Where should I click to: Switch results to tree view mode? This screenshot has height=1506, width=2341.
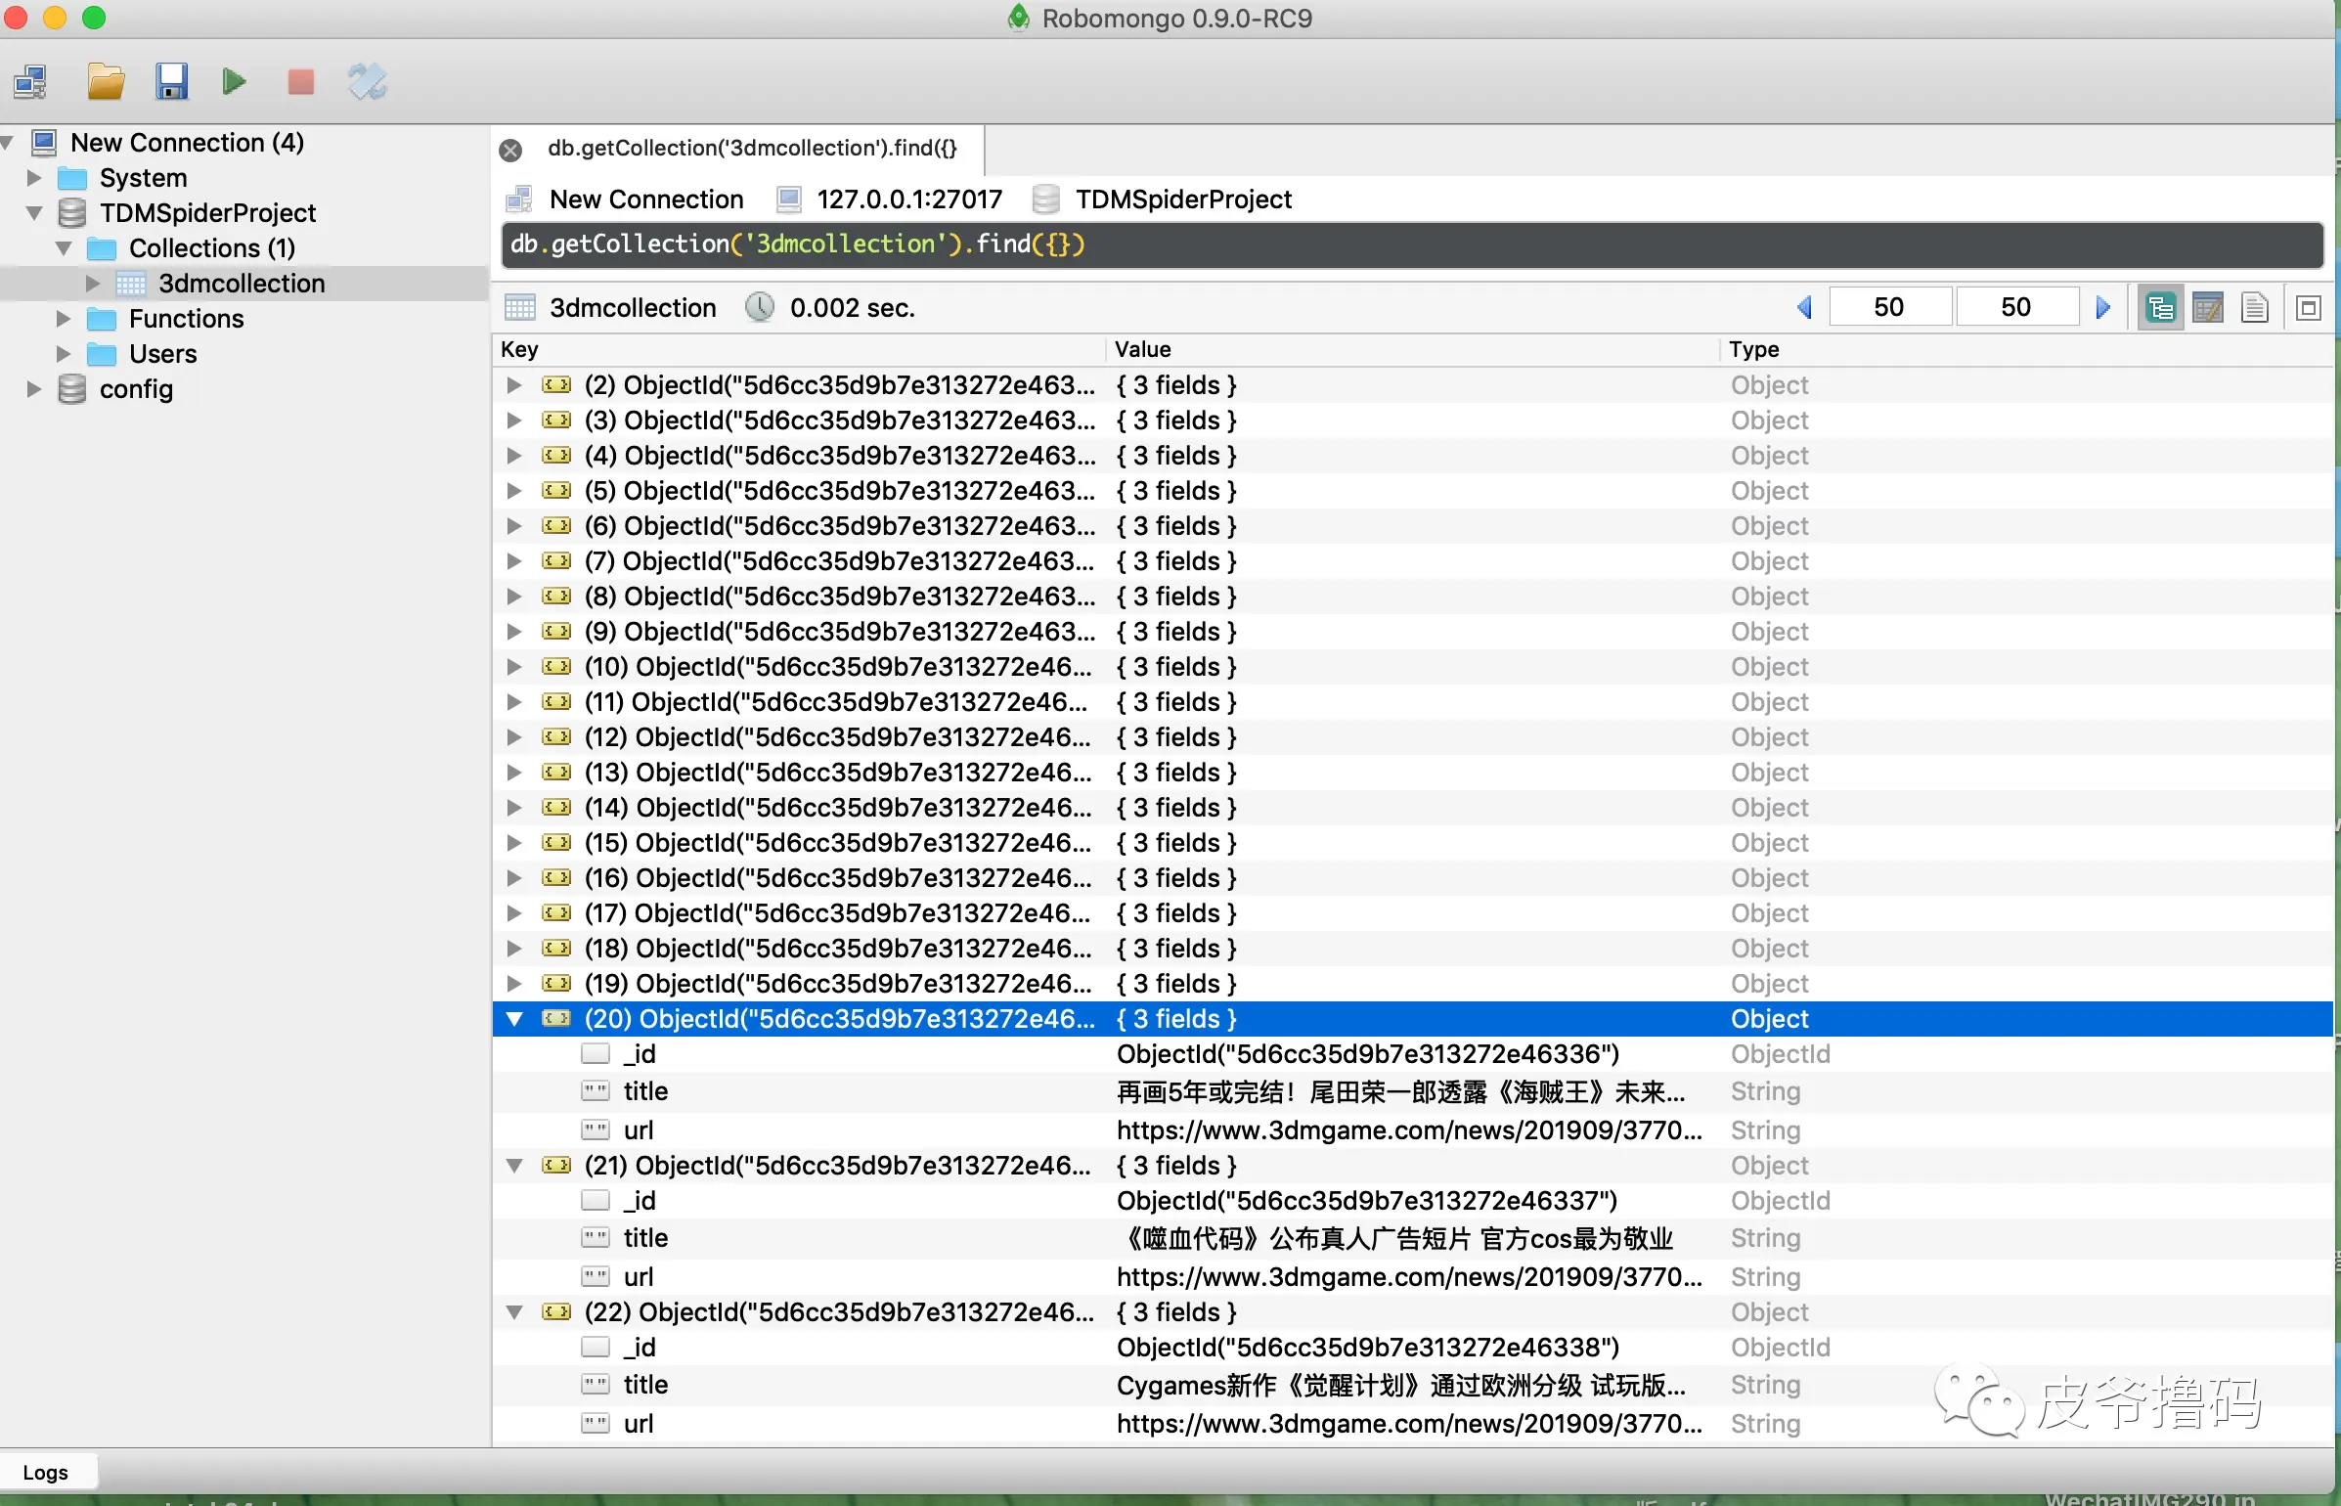(x=2160, y=308)
